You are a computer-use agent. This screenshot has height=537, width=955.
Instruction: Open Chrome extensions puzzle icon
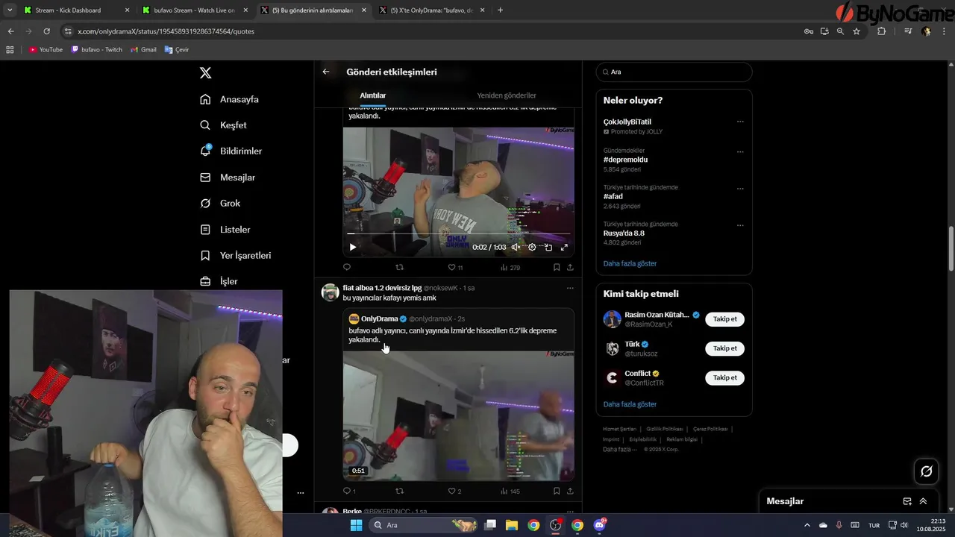[881, 31]
